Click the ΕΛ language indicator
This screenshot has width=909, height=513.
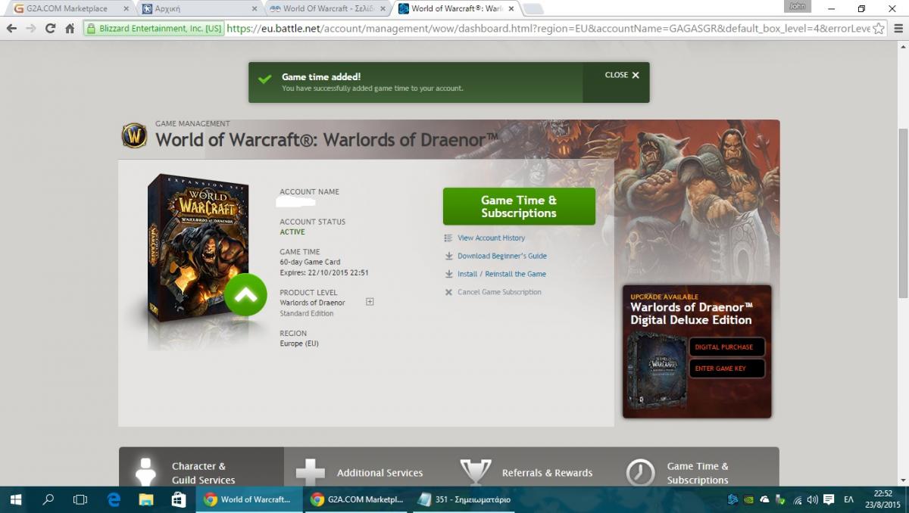tap(849, 499)
